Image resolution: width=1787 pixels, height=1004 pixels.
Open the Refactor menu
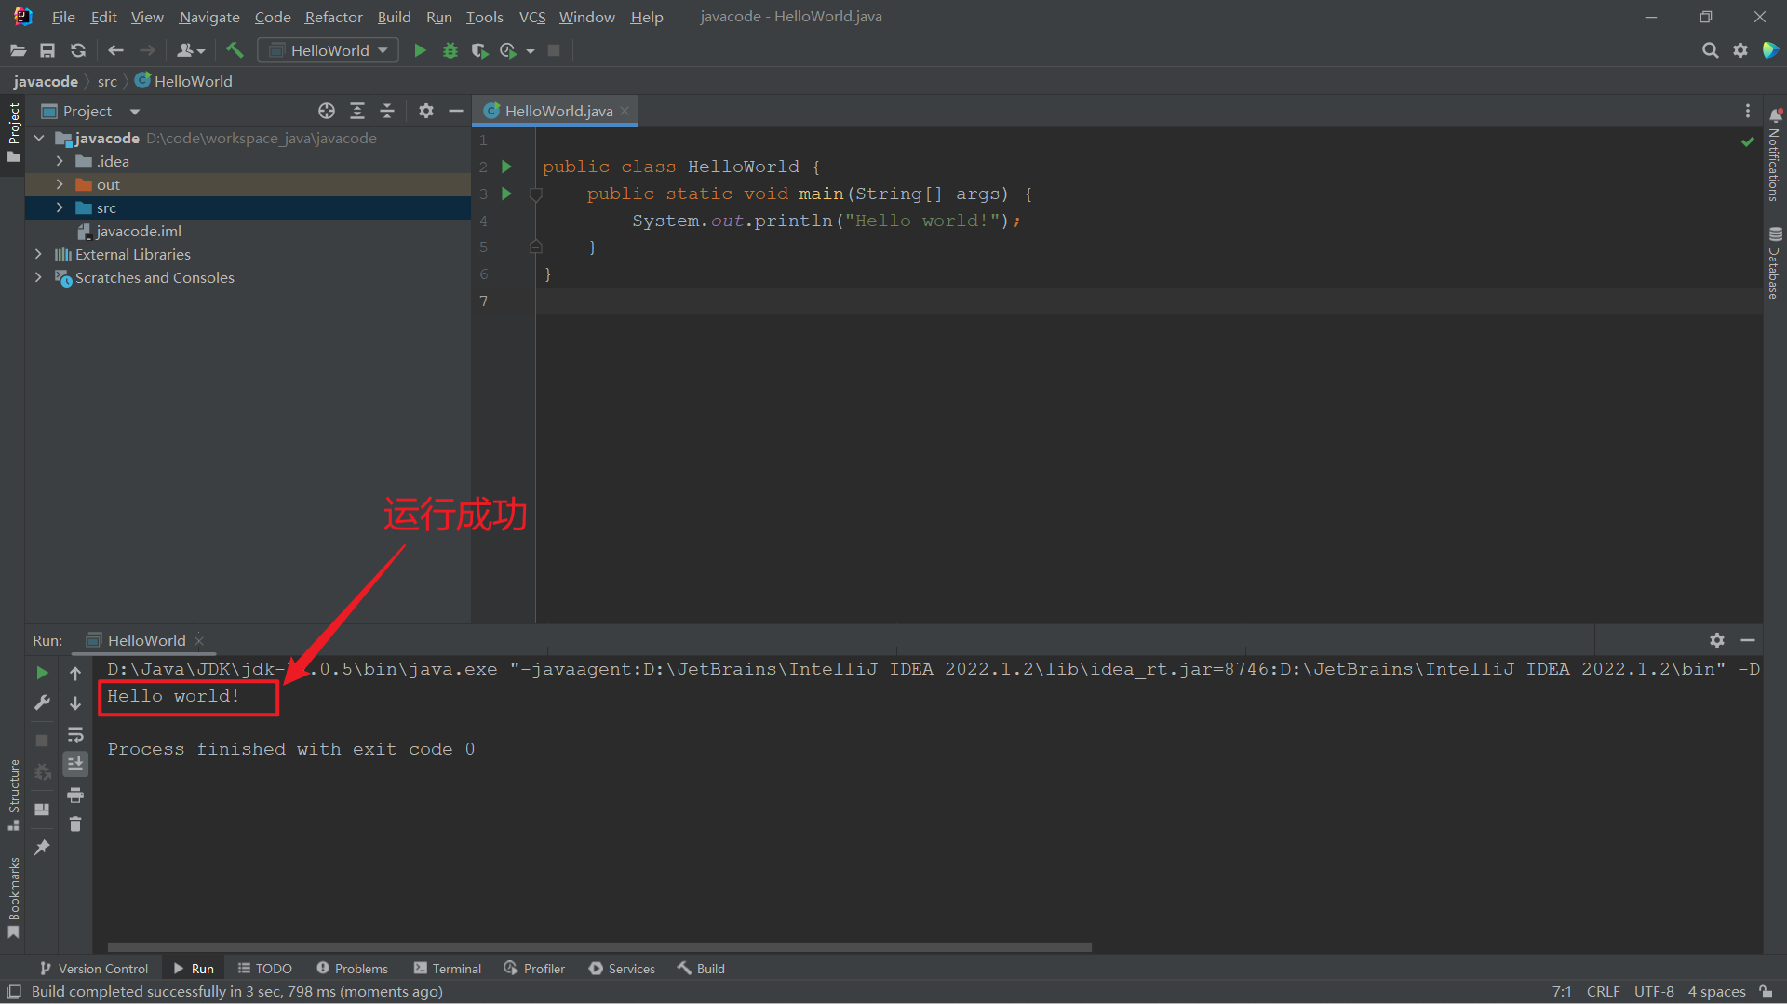333,17
